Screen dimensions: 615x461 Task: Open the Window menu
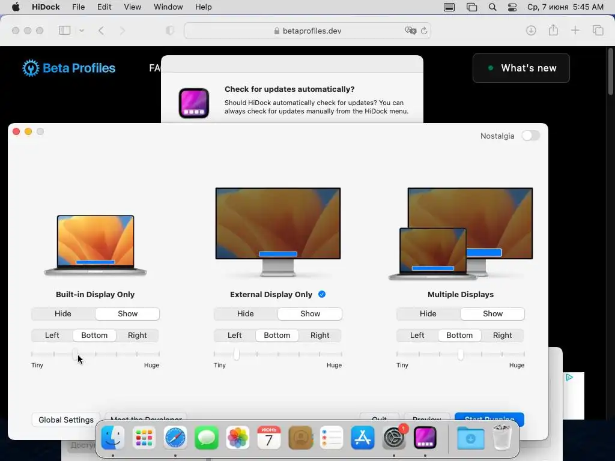tap(168, 7)
